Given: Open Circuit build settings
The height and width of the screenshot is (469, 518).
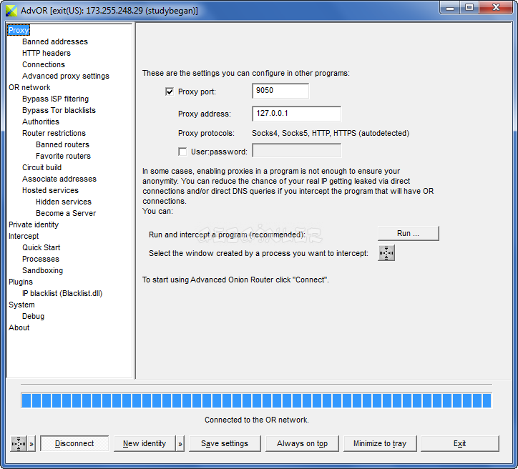Looking at the screenshot, I should pyautogui.click(x=42, y=167).
